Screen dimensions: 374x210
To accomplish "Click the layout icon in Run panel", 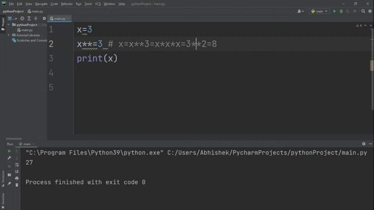I will (x=9, y=175).
